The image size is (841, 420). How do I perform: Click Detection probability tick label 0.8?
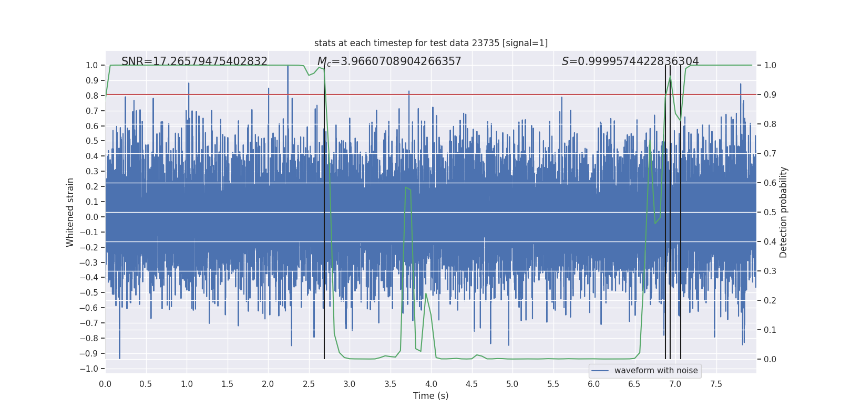click(770, 124)
